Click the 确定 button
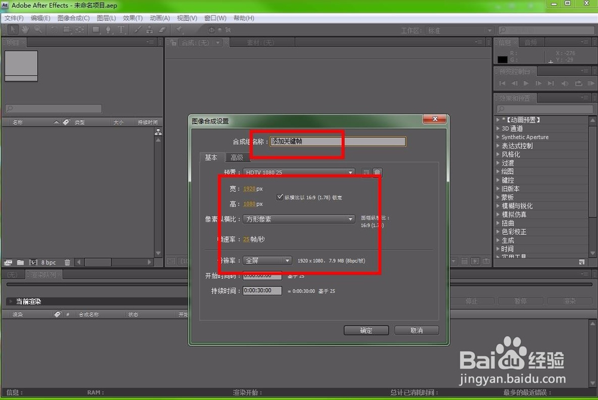Image resolution: width=598 pixels, height=400 pixels. pos(366,330)
